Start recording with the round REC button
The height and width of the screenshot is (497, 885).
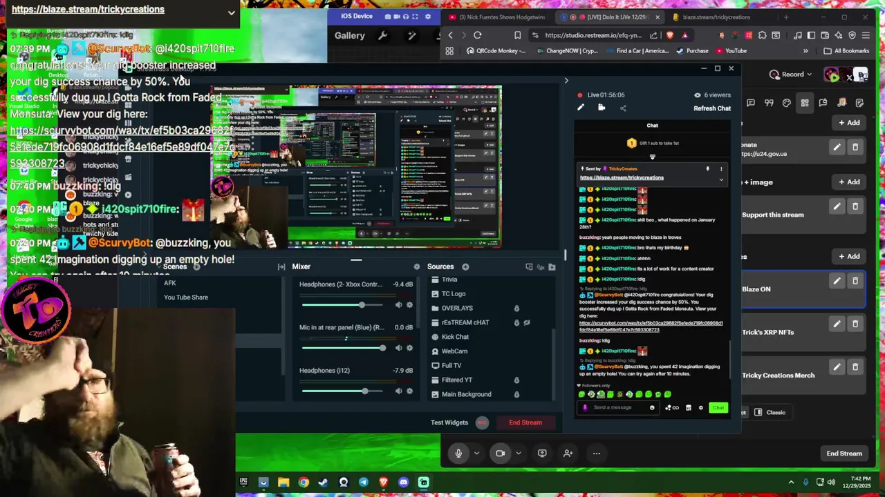pyautogui.click(x=482, y=422)
